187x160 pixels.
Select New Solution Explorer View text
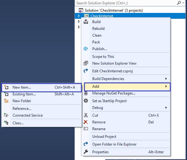tap(114, 63)
